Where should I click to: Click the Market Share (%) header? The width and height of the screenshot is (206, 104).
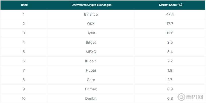click(x=170, y=5)
